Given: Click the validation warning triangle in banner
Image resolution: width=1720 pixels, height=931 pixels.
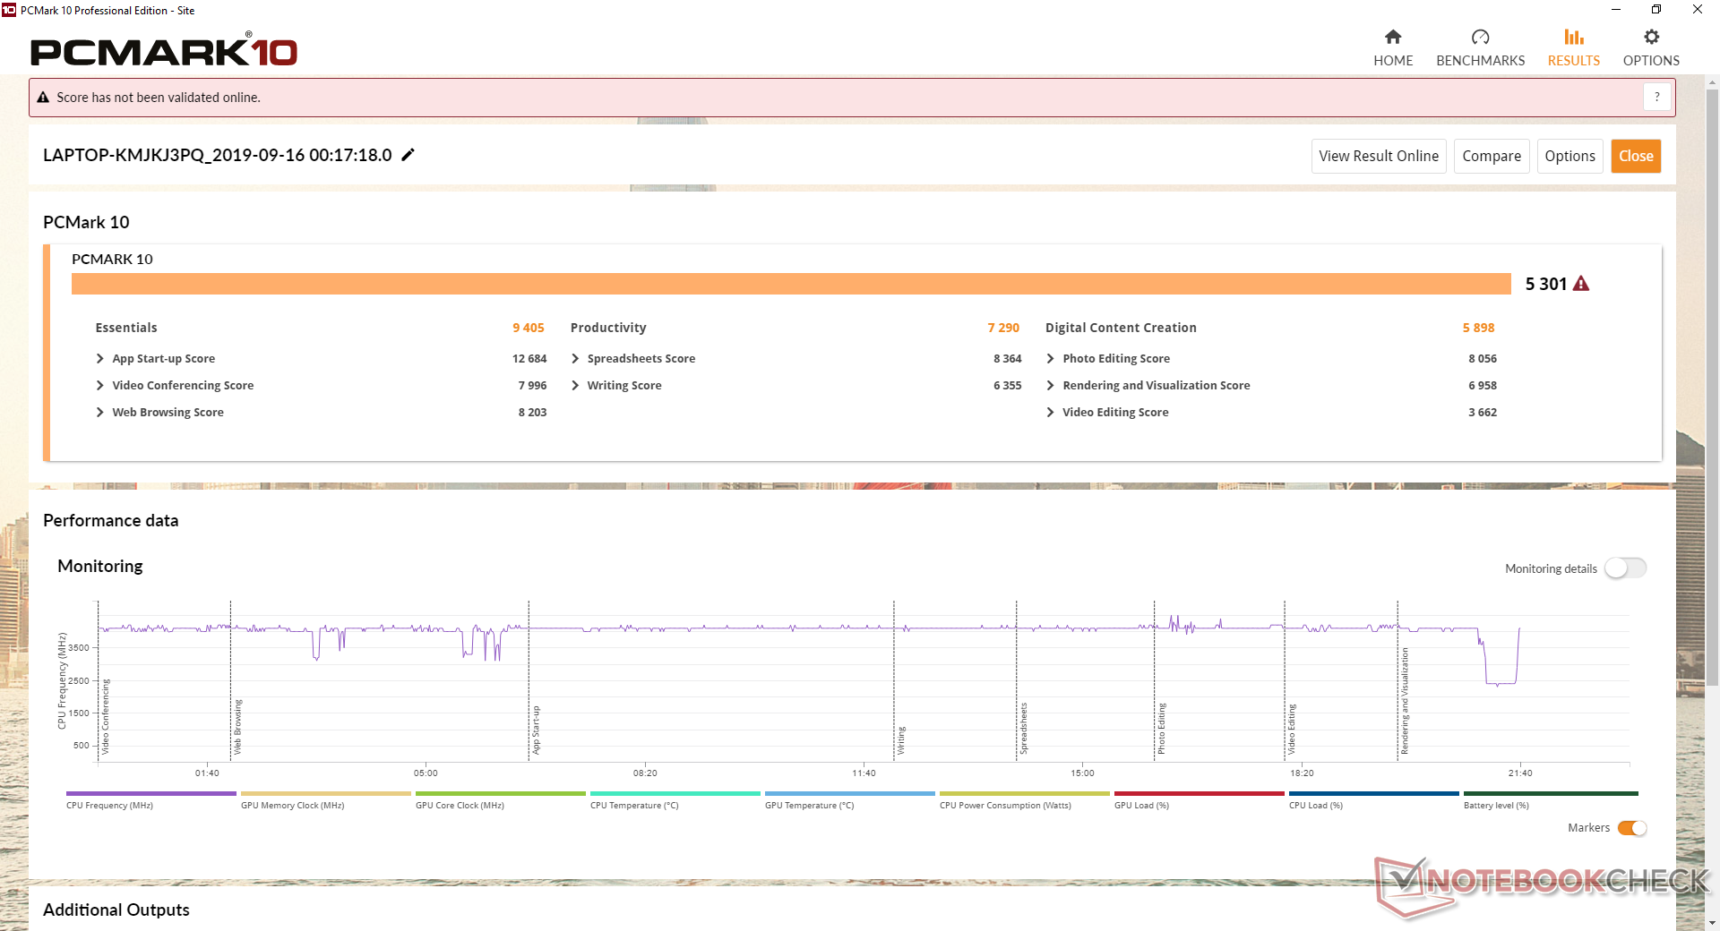Looking at the screenshot, I should pos(43,98).
